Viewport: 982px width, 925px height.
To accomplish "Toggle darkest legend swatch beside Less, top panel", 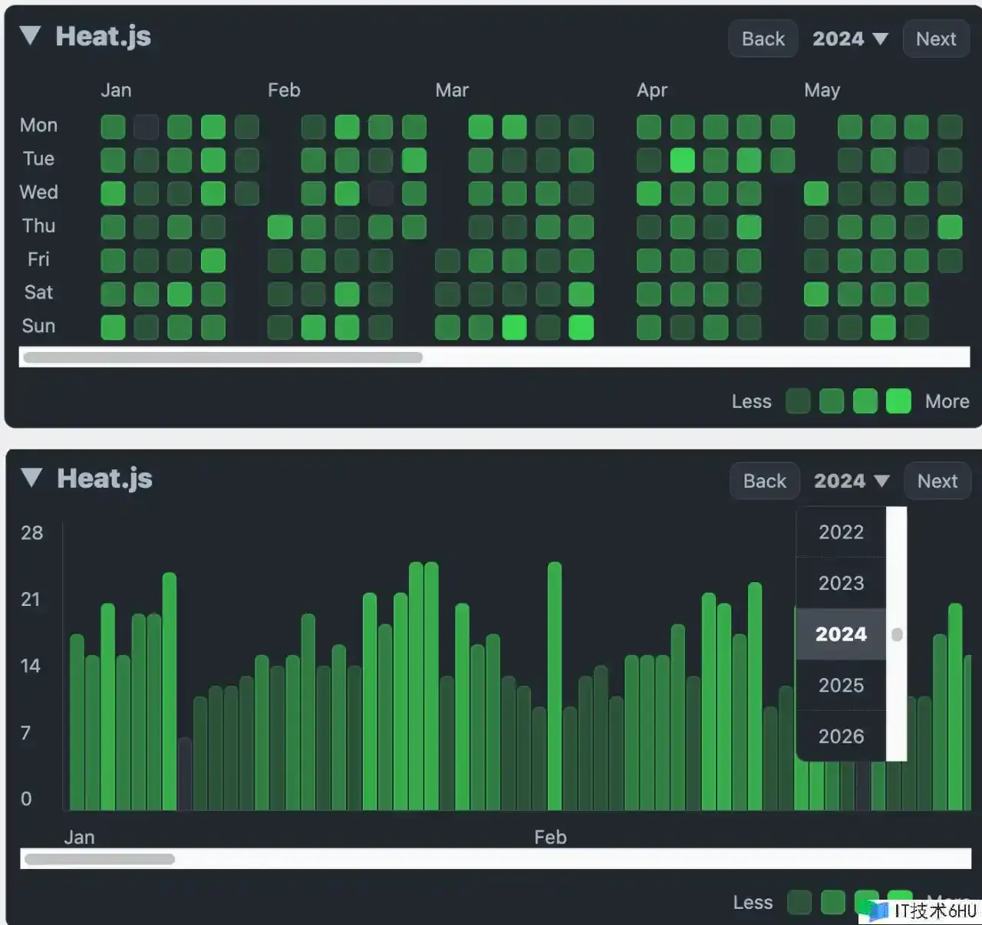I will 798,401.
